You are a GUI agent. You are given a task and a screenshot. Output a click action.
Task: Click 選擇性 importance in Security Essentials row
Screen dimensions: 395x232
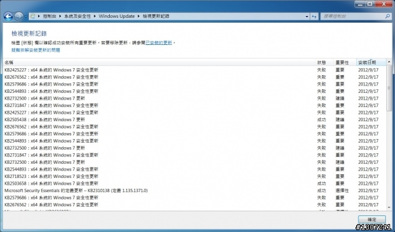342,191
